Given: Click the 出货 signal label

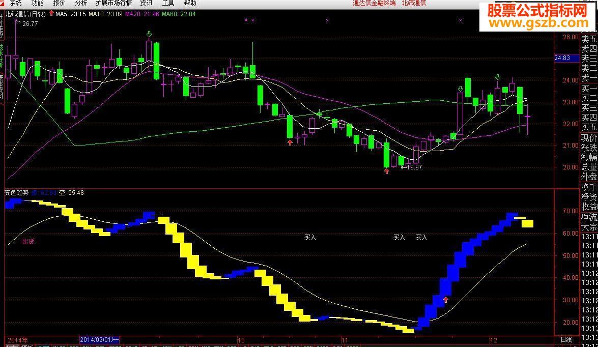Looking at the screenshot, I should 28,241.
